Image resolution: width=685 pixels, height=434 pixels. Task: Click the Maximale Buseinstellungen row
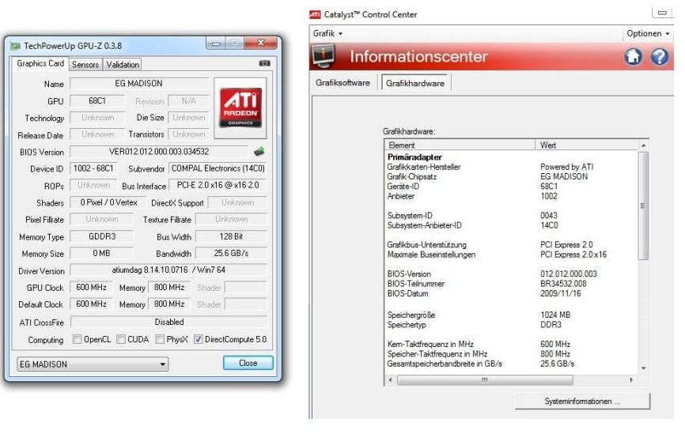point(512,255)
